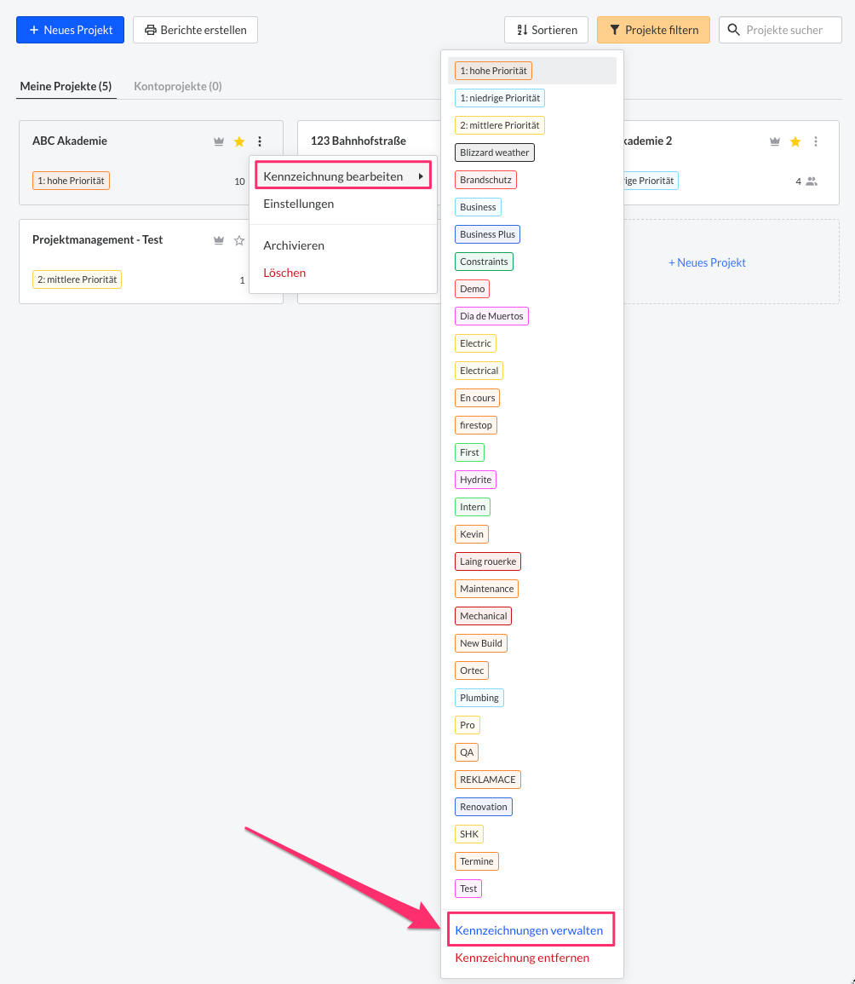The image size is (855, 984).
Task: Click the crown icon on Projektmanagement - Test
Action: click(219, 240)
